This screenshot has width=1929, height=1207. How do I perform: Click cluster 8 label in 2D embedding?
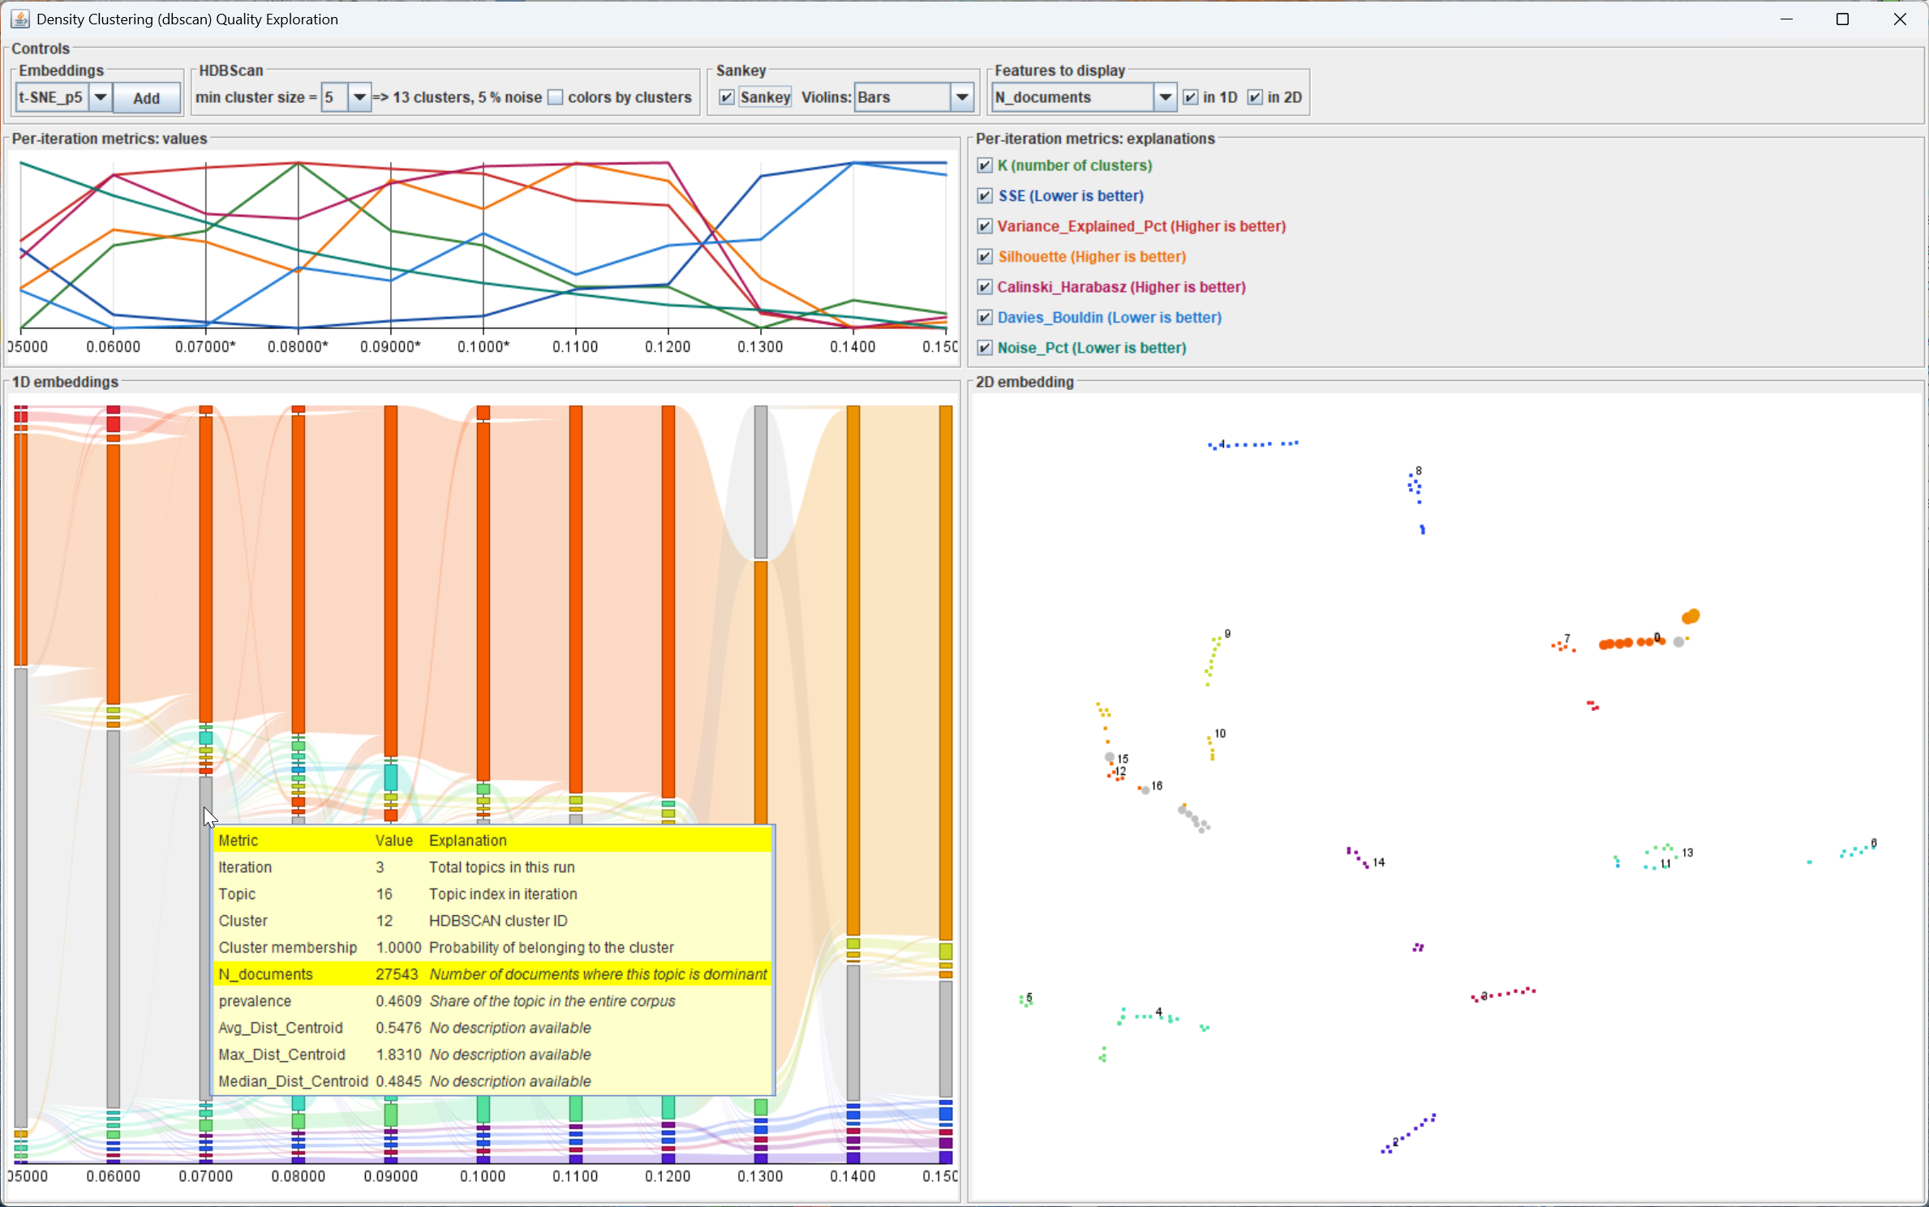1419,471
